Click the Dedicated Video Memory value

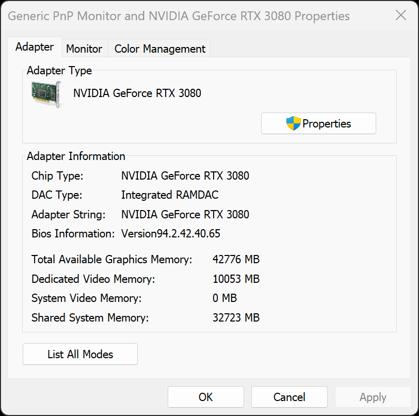click(x=236, y=279)
